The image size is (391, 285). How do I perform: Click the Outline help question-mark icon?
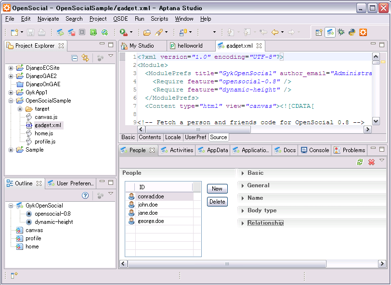click(x=85, y=195)
